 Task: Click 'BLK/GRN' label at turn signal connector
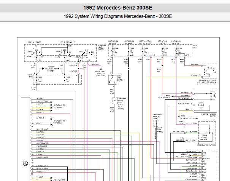pos(194,132)
